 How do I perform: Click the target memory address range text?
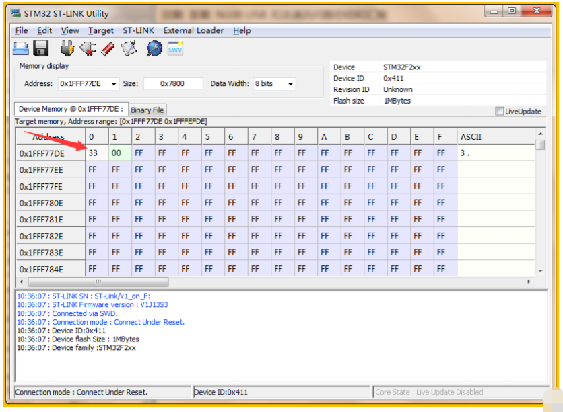coord(111,122)
